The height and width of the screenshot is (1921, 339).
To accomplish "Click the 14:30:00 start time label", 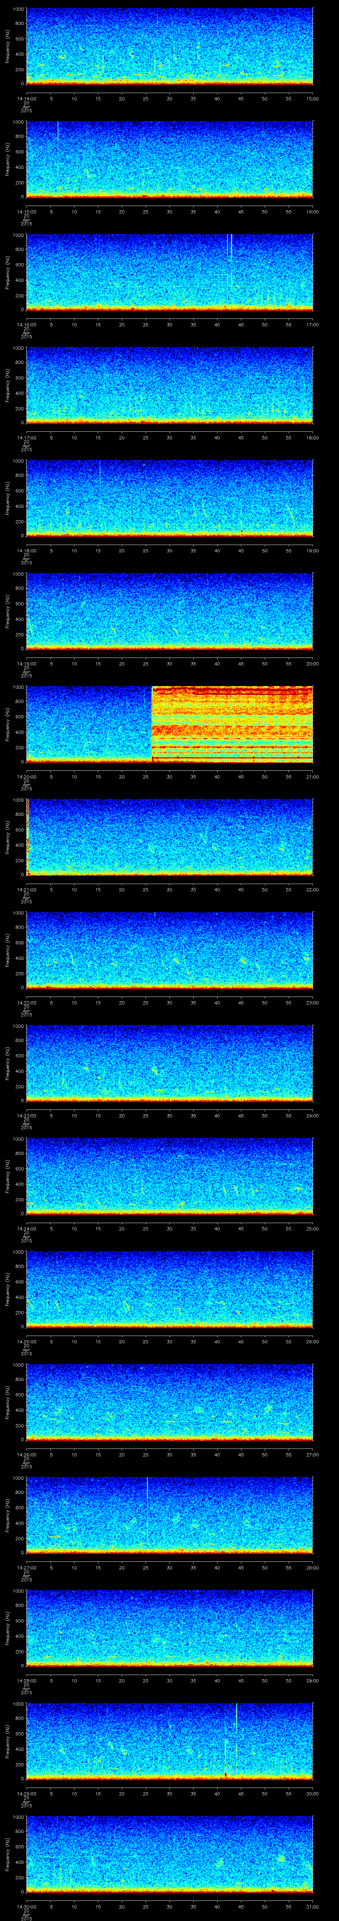I will point(27,1906).
